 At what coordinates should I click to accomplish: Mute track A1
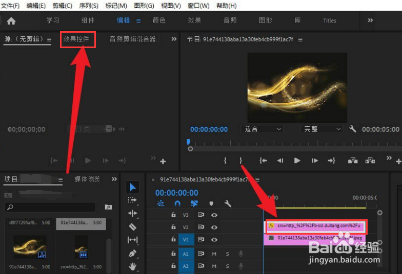pyautogui.click(x=214, y=254)
